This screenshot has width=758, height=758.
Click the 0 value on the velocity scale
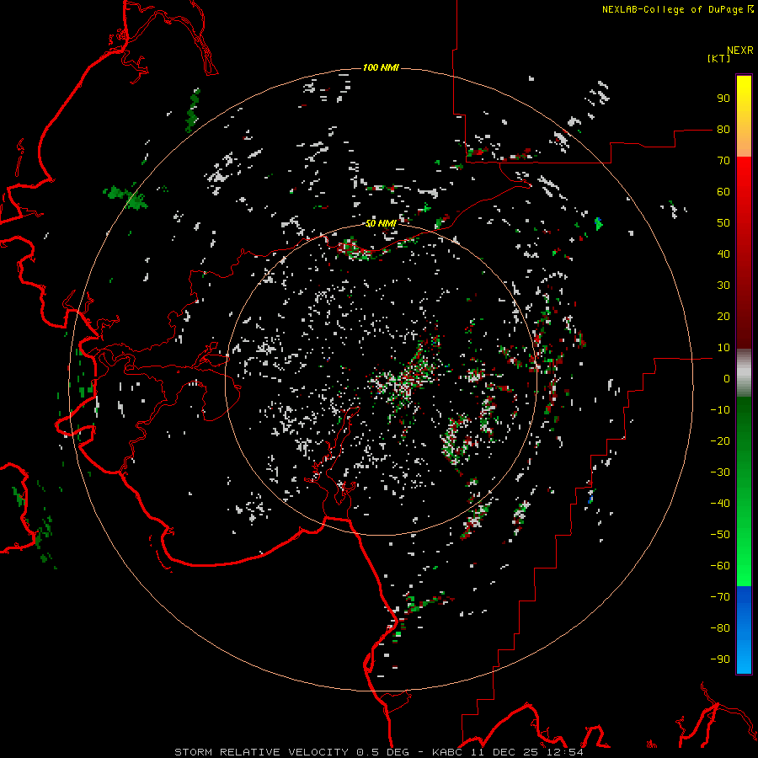click(727, 379)
